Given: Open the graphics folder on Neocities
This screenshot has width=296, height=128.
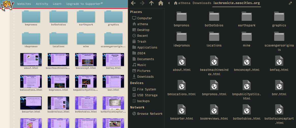Looking at the screenshot, I should click(113, 17).
